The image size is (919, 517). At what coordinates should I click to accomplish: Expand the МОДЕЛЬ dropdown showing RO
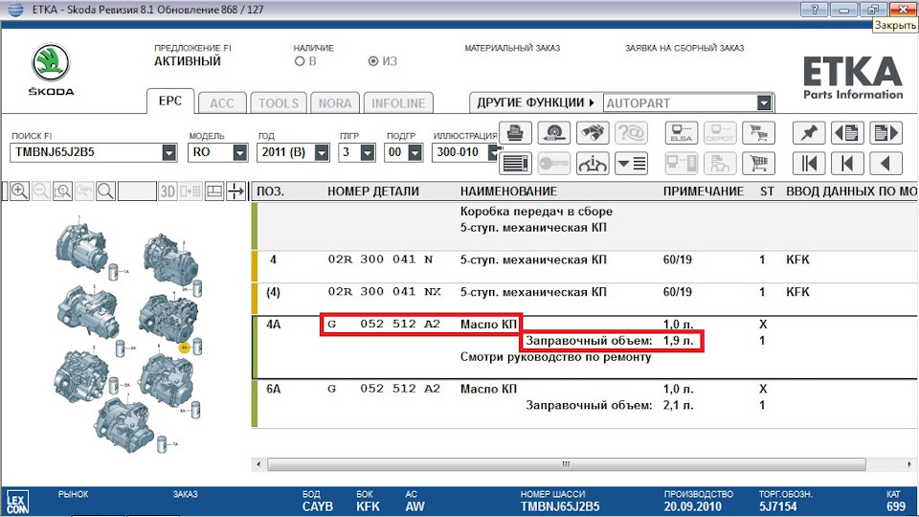pos(239,152)
